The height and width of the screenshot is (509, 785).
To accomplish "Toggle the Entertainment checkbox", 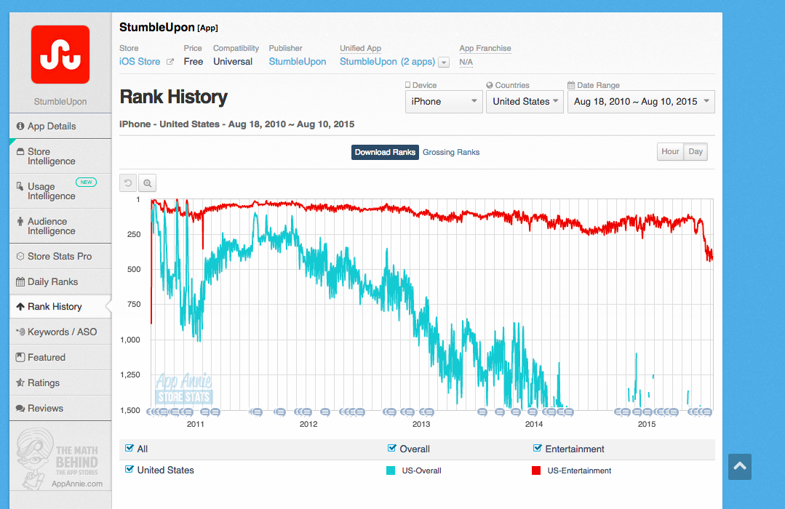I will point(537,448).
